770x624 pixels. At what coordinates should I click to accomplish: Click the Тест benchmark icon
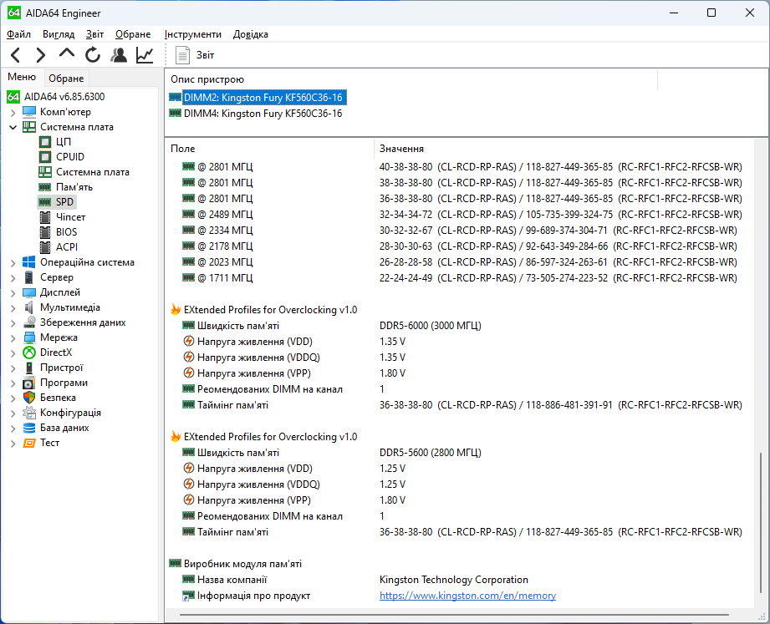pyautogui.click(x=29, y=443)
